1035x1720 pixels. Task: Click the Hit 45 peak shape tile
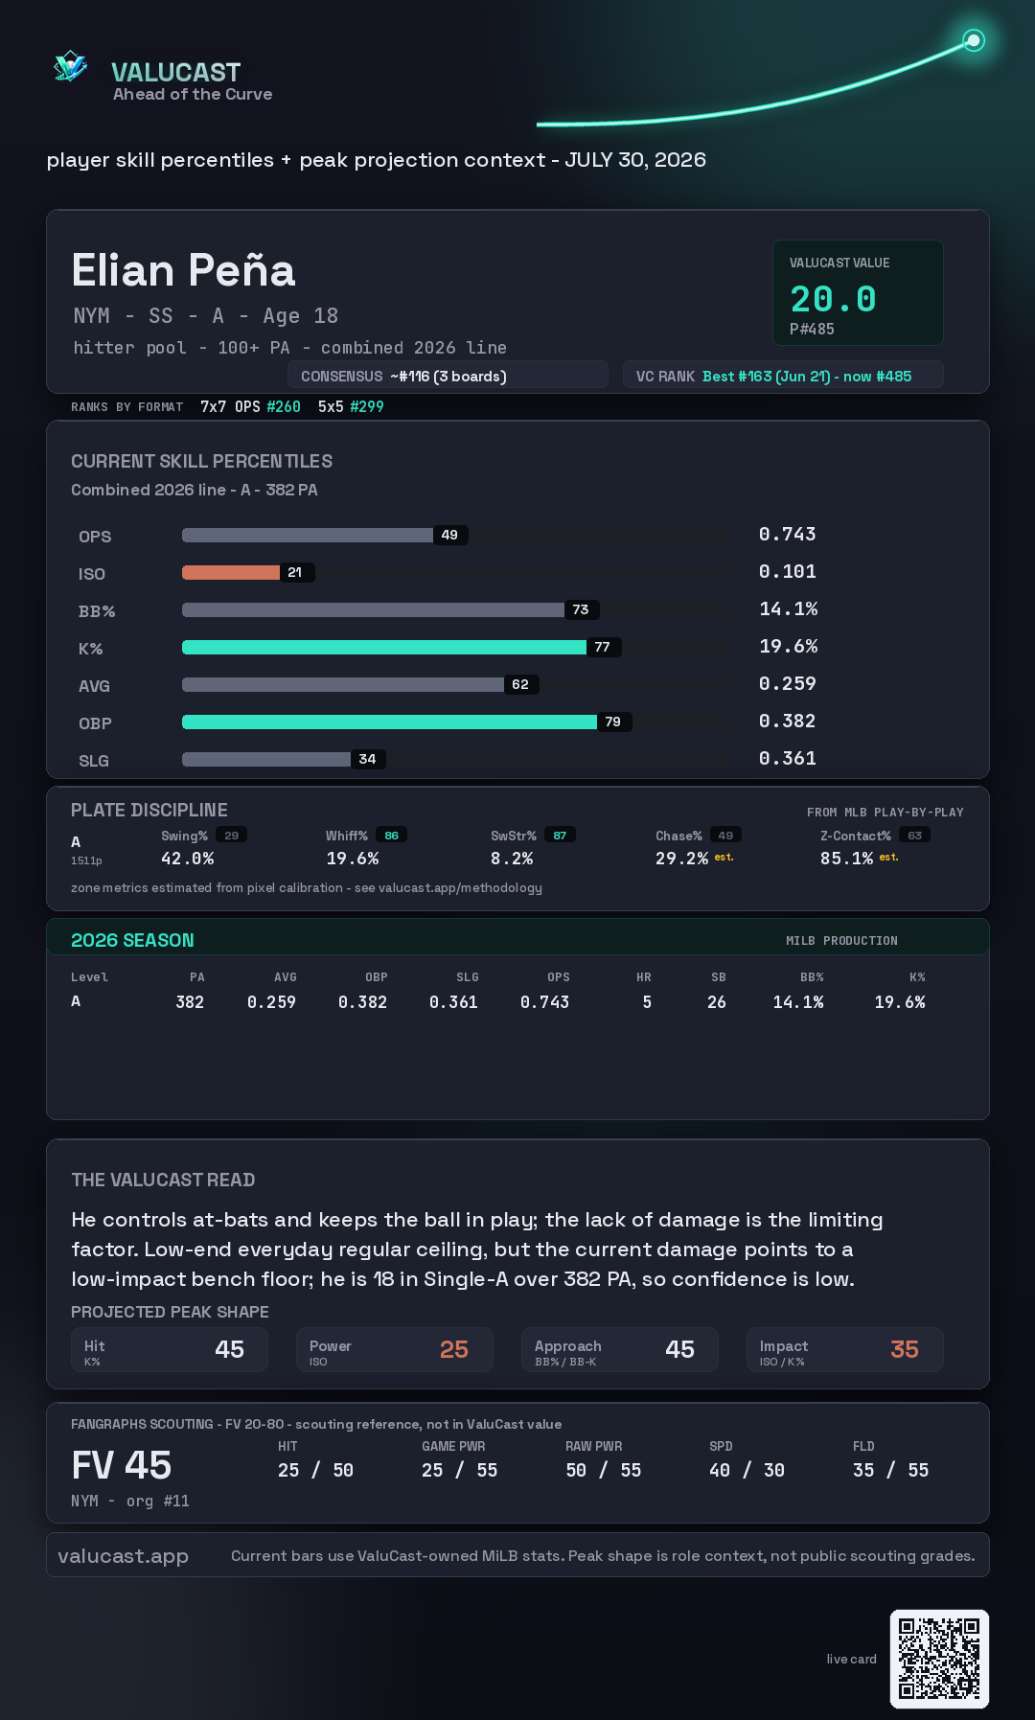[170, 1350]
